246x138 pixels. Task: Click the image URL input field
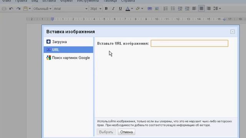189,43
